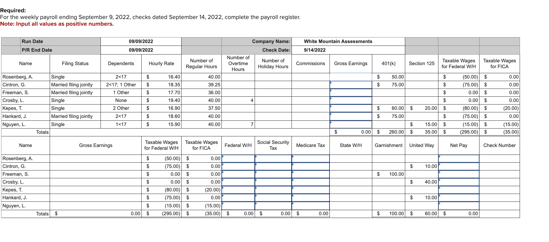Select Kepes's Gross Earnings input cell
This screenshot has height=242, width=549.
tap(351, 108)
